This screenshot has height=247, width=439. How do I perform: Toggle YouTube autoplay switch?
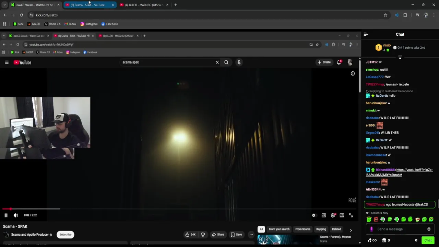click(x=313, y=215)
